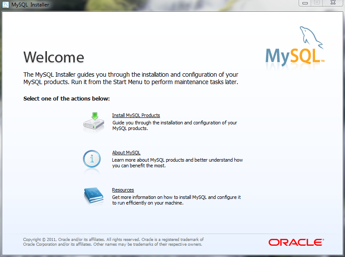Click 'Select one of the actions below:' text
Screen dimensions: 345x257
pyautogui.click(x=66, y=99)
